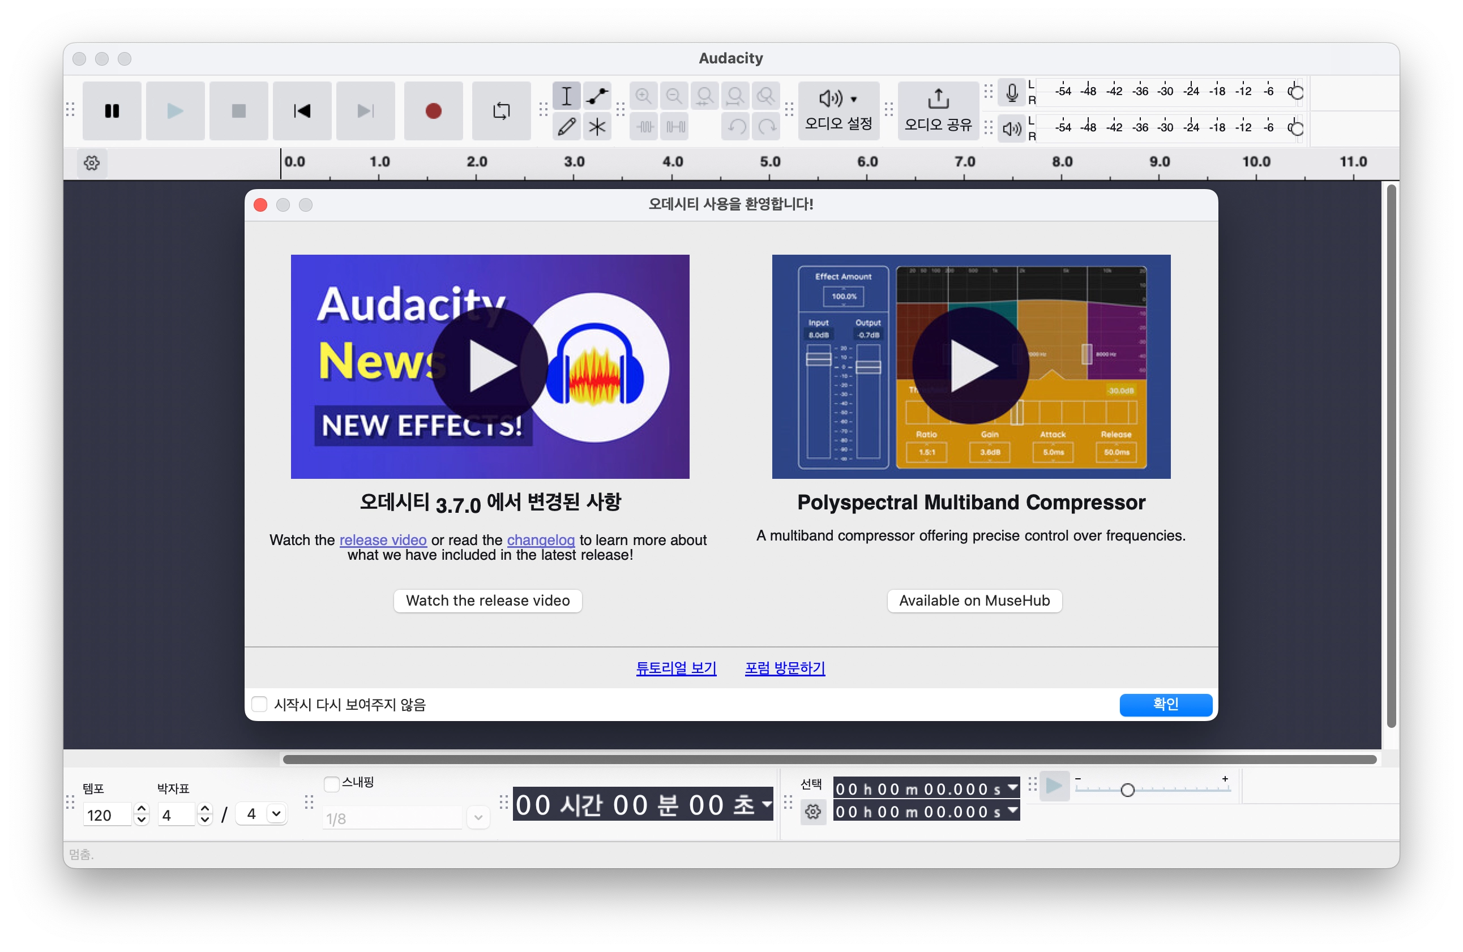Open selection settings gear icon
The height and width of the screenshot is (952, 1463).
pos(812,812)
